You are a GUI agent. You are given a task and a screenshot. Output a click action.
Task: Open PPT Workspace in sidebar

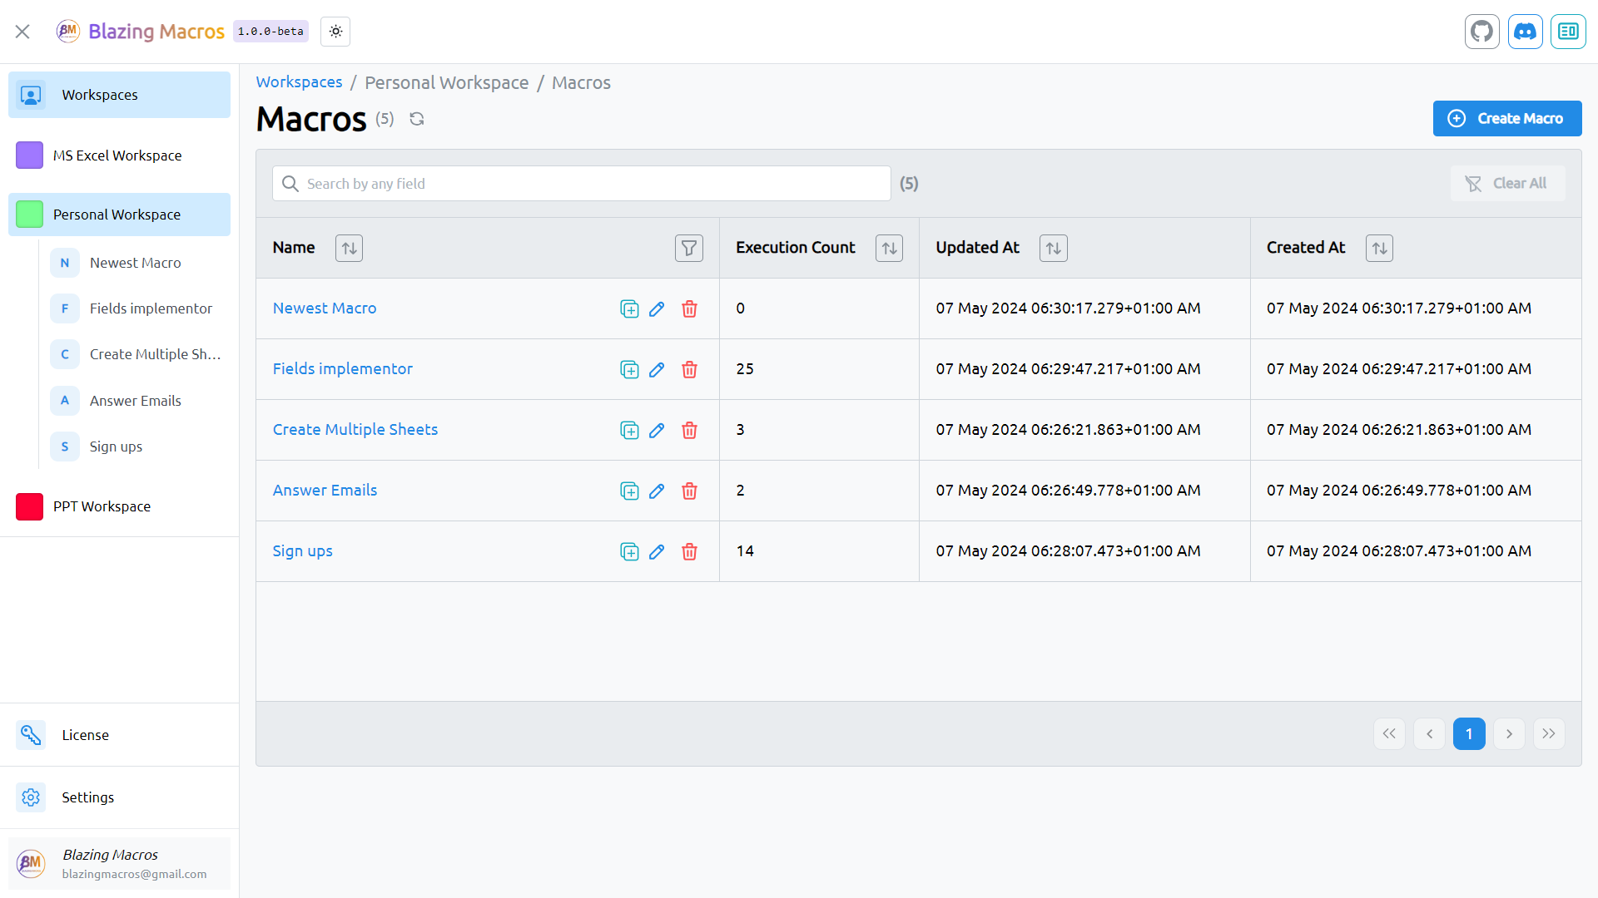point(119,506)
